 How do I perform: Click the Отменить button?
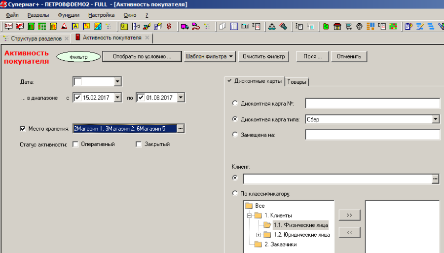tap(349, 56)
